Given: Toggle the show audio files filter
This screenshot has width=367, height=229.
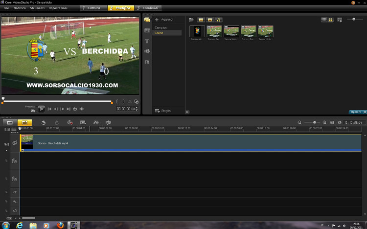Looking at the screenshot, I should tap(218, 20).
